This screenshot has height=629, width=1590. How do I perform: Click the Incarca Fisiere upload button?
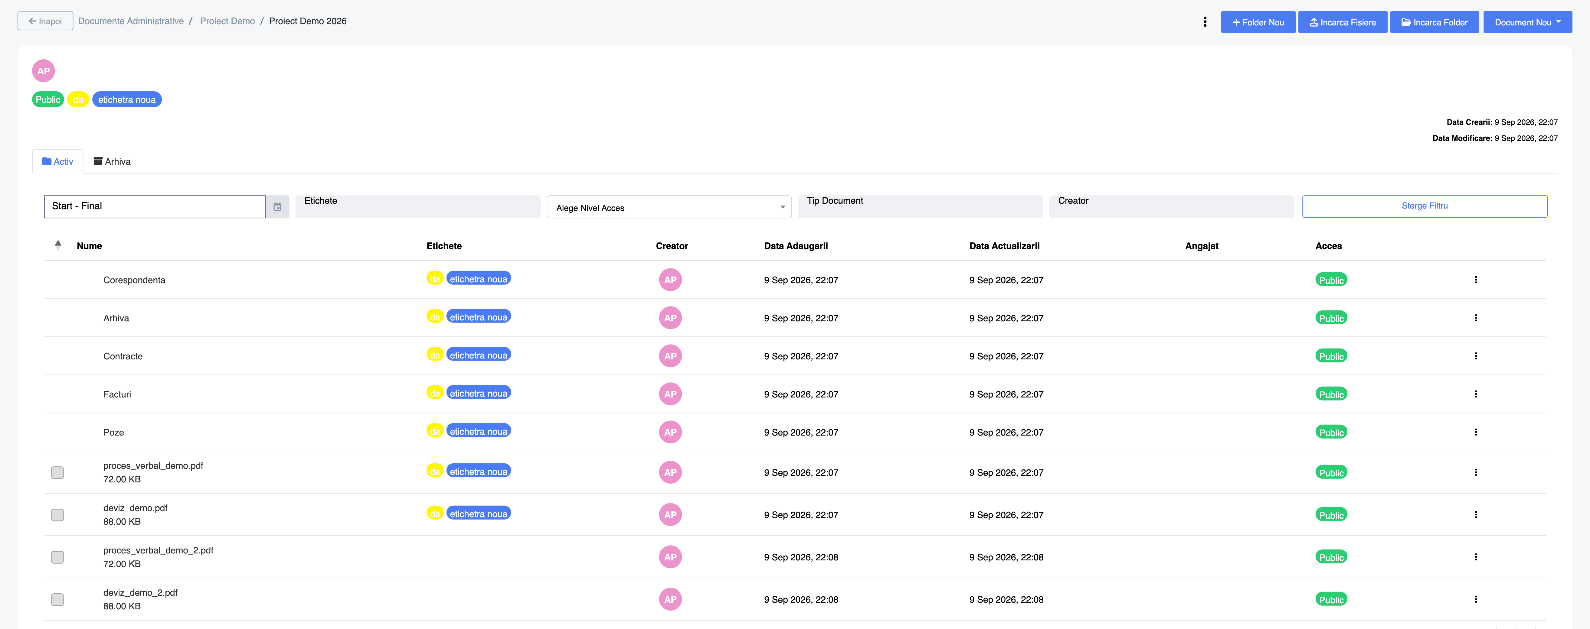click(x=1343, y=22)
